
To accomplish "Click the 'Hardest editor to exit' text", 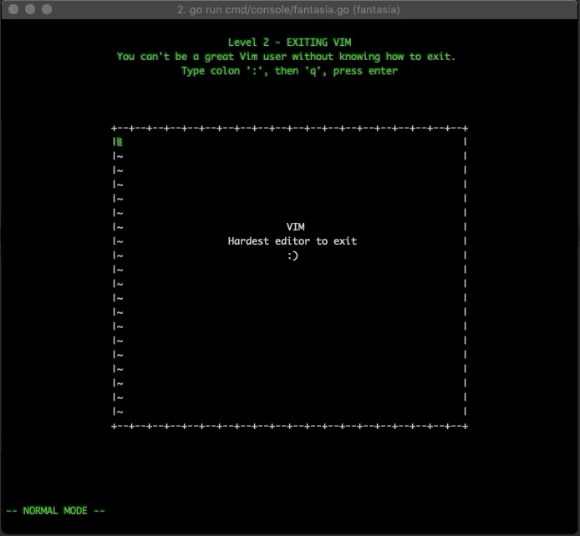I will coord(293,241).
